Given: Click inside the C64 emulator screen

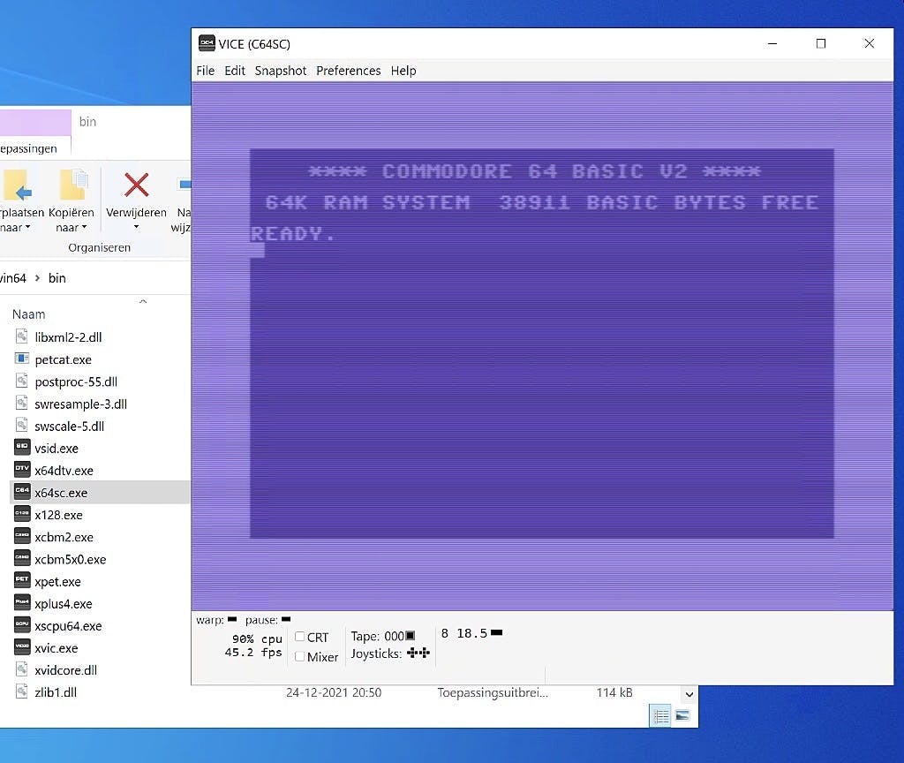Looking at the screenshot, I should click(x=542, y=345).
